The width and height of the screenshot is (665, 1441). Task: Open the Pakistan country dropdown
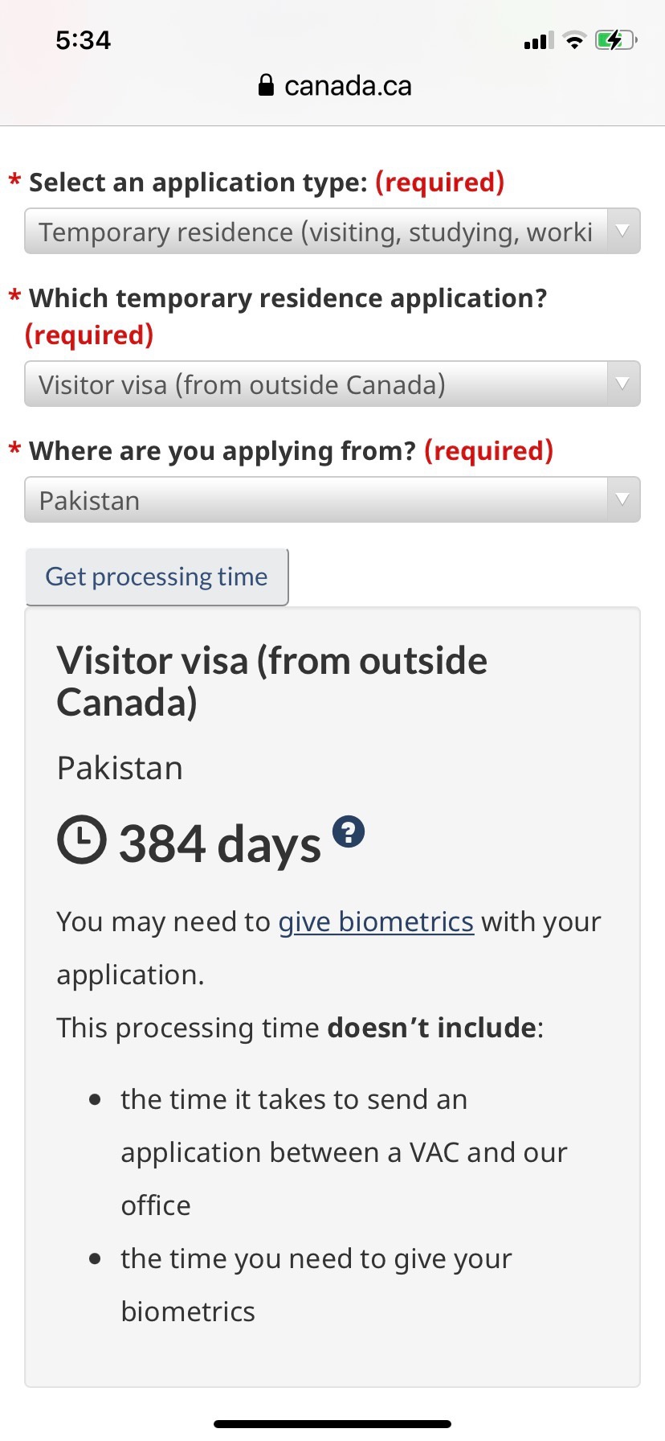click(x=332, y=500)
